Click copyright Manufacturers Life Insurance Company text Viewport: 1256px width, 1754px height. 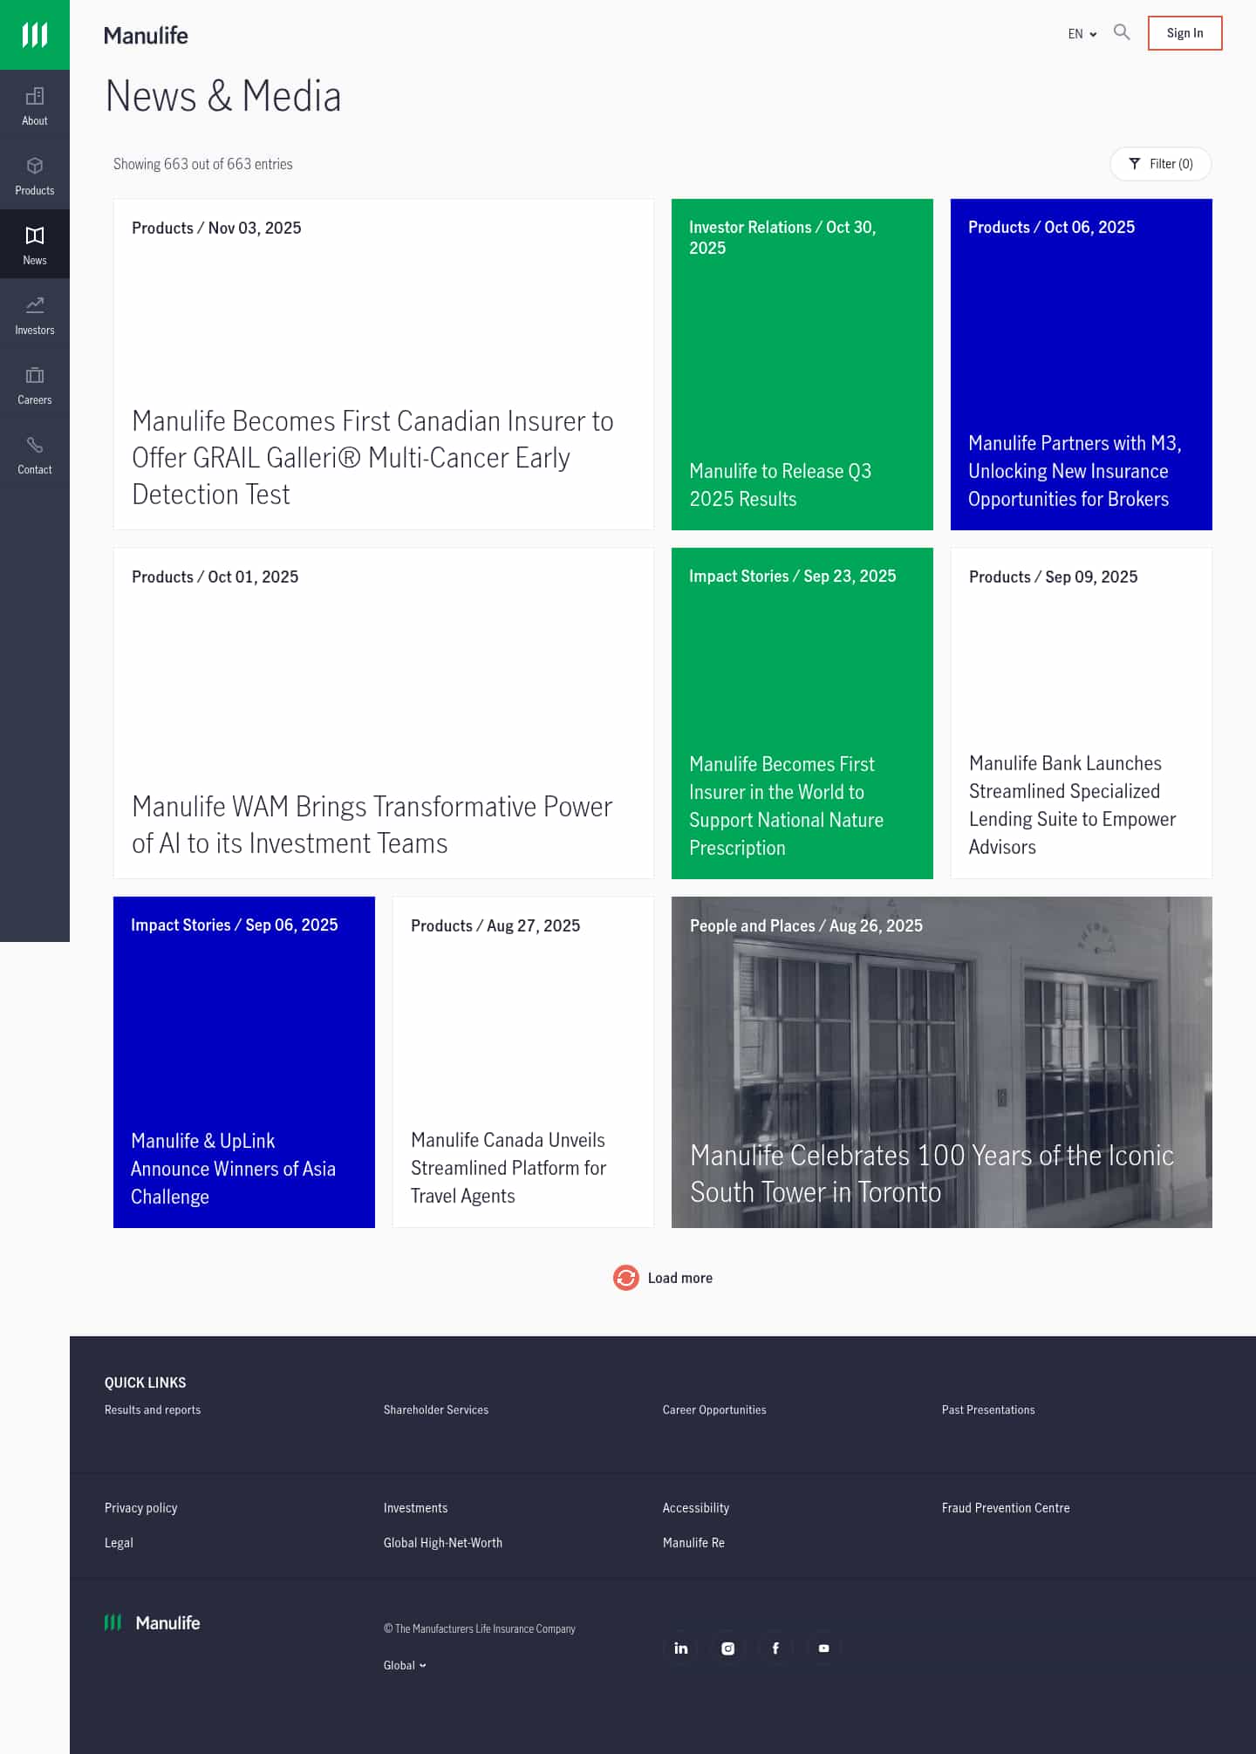point(480,1628)
